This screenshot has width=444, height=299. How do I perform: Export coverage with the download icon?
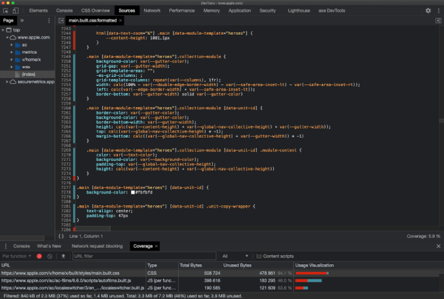coord(64,256)
